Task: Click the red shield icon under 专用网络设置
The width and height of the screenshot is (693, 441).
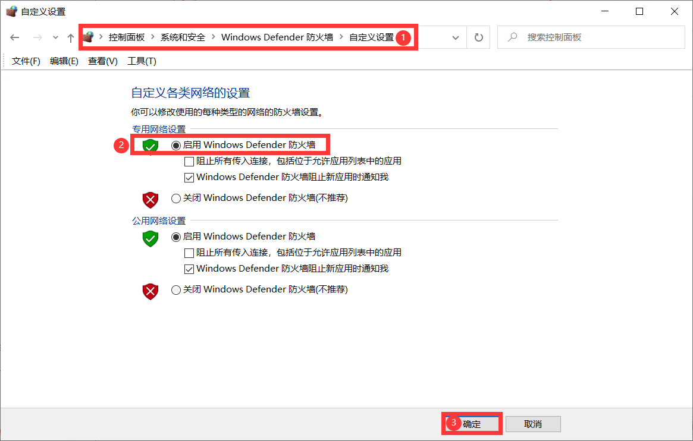Action: (150, 200)
